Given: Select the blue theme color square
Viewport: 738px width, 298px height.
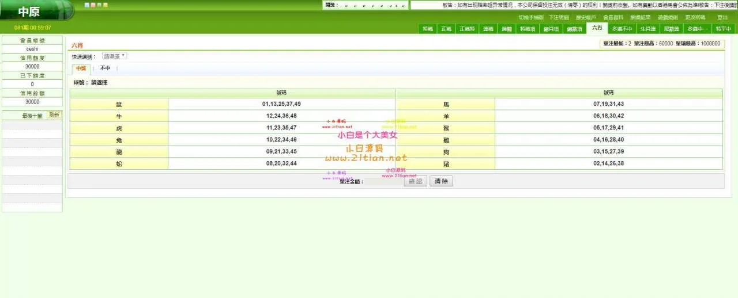Looking at the screenshot, I should [x=87, y=5].
